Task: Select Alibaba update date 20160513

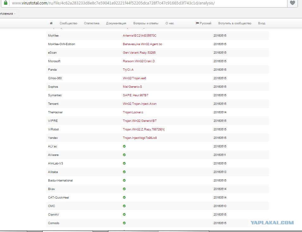Action: coord(220,172)
